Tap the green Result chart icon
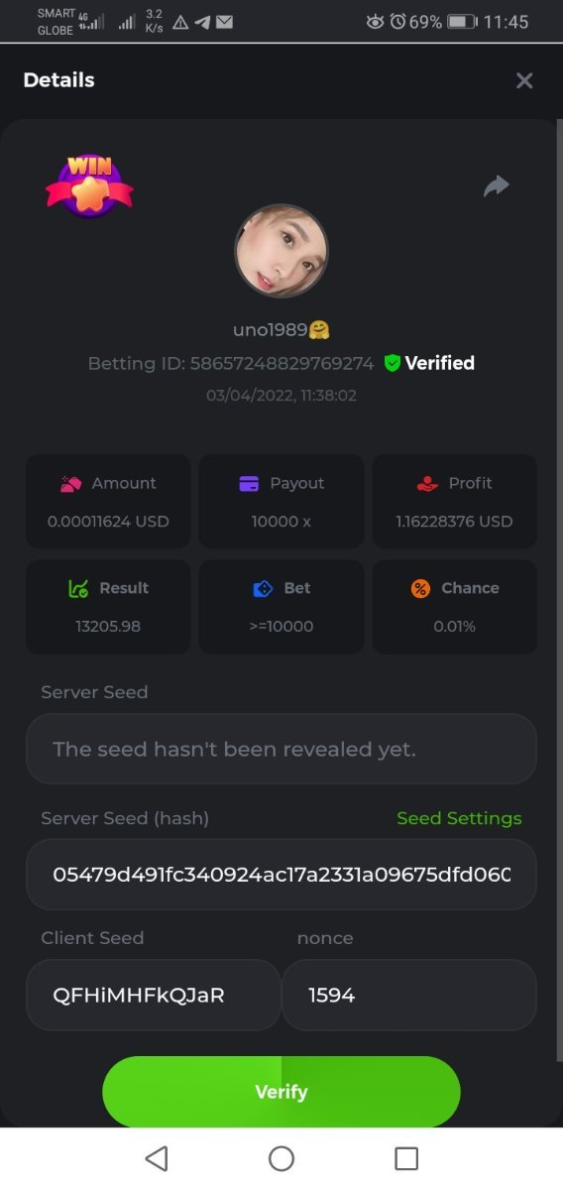563x1190 pixels. coord(78,588)
